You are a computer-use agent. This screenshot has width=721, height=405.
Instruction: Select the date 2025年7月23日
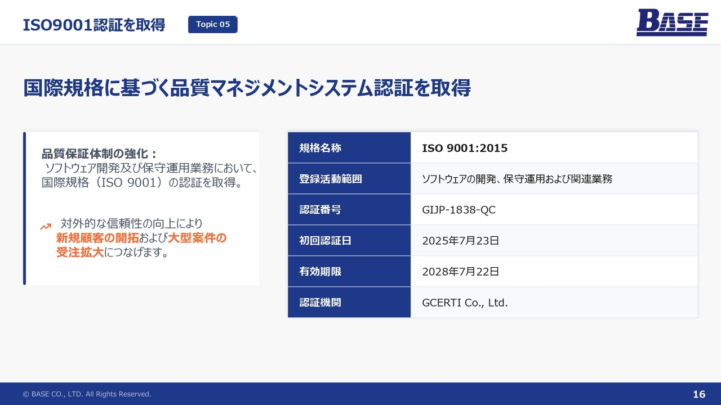[x=460, y=241]
